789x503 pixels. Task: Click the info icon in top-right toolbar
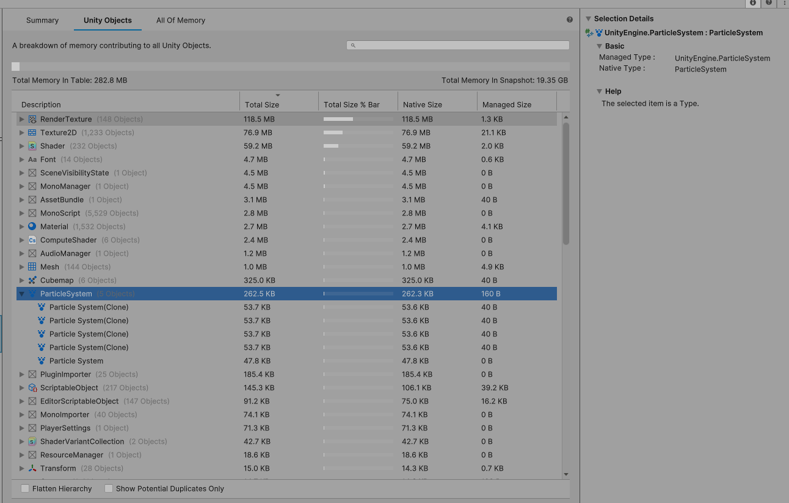[753, 3]
